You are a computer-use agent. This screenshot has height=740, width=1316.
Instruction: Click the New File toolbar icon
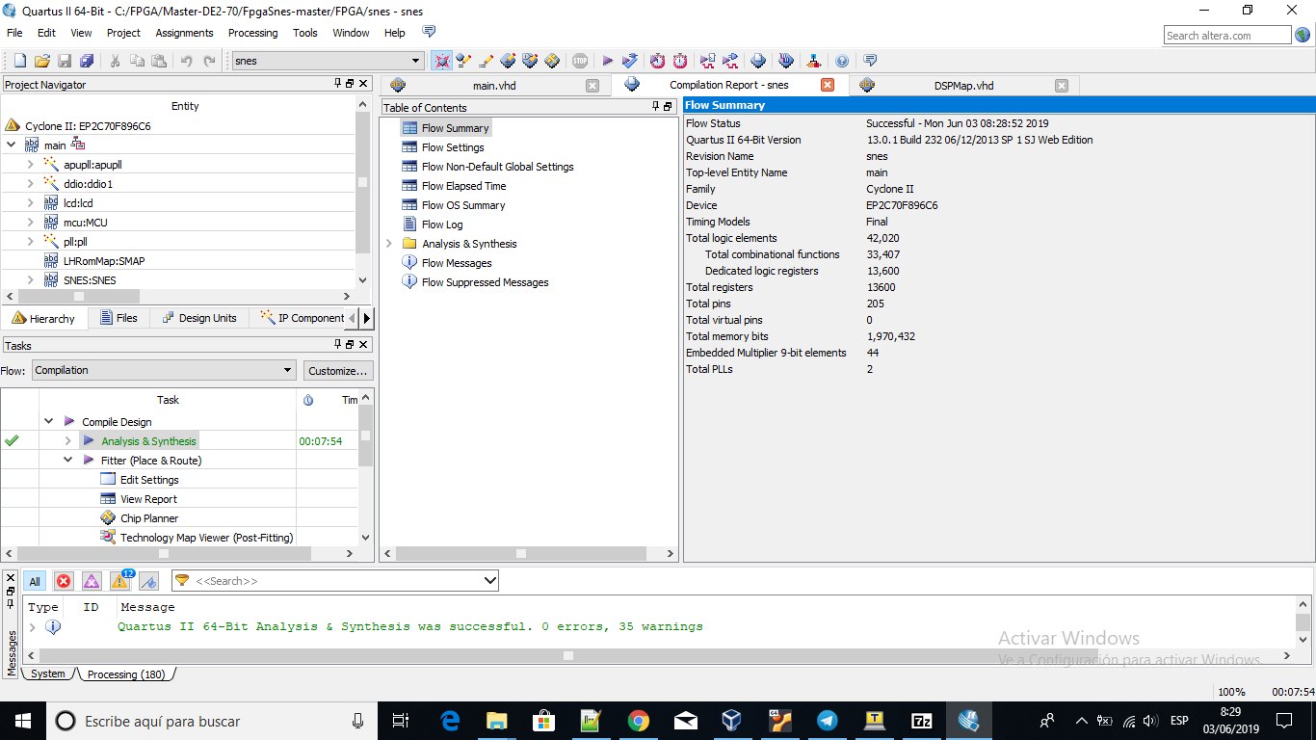pos(19,61)
